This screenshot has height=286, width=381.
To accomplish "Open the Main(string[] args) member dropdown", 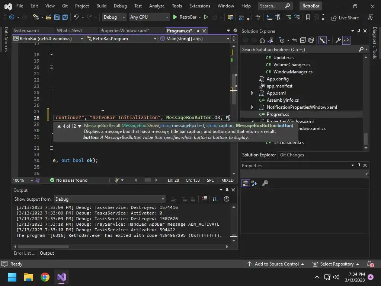I will [194, 39].
